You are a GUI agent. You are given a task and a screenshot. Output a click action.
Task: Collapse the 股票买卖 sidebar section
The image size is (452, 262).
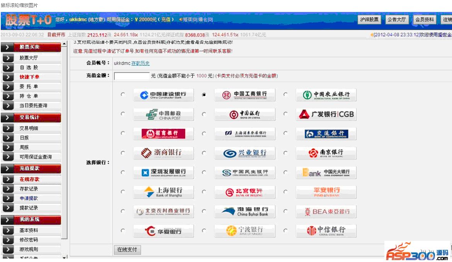pyautogui.click(x=31, y=47)
